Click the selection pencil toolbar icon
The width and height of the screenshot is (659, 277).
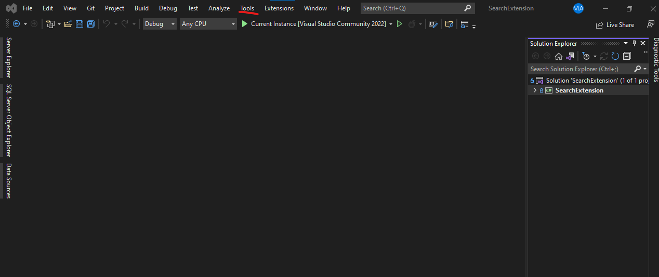(433, 24)
